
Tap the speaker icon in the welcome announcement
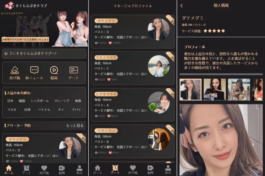point(6,53)
